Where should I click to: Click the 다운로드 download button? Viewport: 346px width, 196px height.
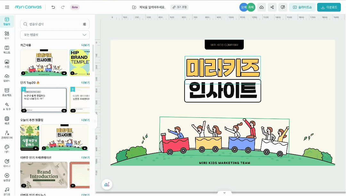(329, 7)
